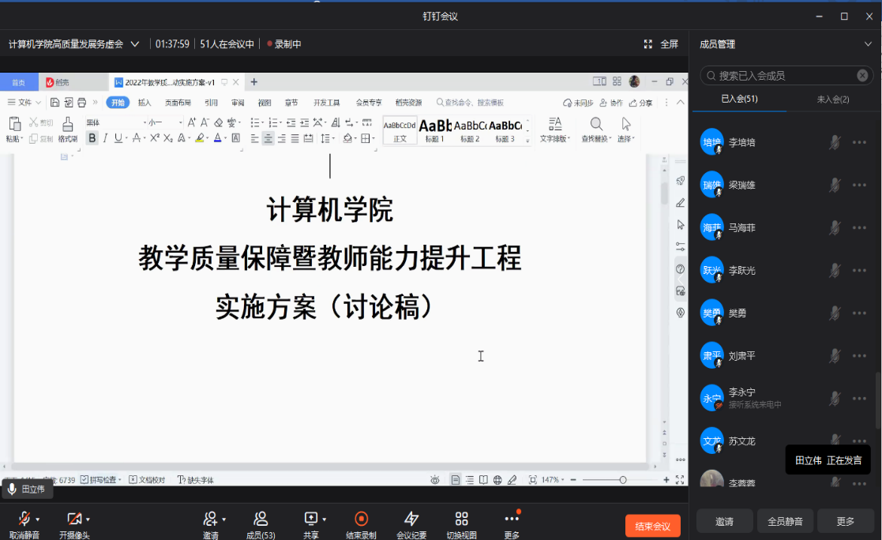Image resolution: width=882 pixels, height=540 pixels.
Task: Expand share options arrow beside 共享
Action: click(x=325, y=519)
